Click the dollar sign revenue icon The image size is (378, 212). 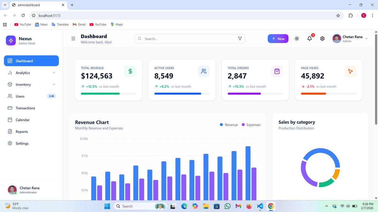click(130, 71)
